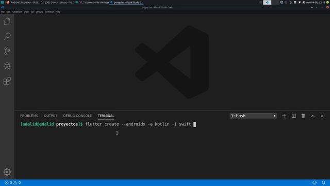Switch to the PROBLEMS tab
This screenshot has height=186, width=330.
(x=29, y=116)
